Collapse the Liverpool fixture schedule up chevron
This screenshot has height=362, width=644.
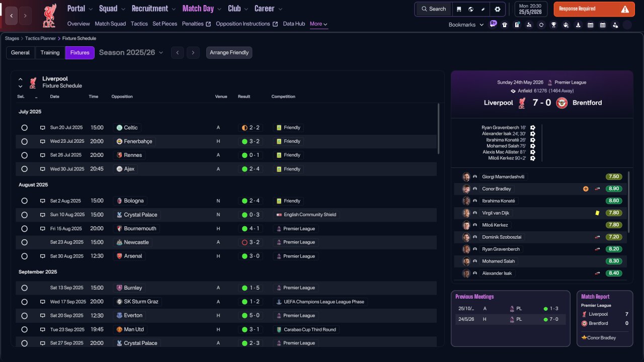tap(21, 79)
